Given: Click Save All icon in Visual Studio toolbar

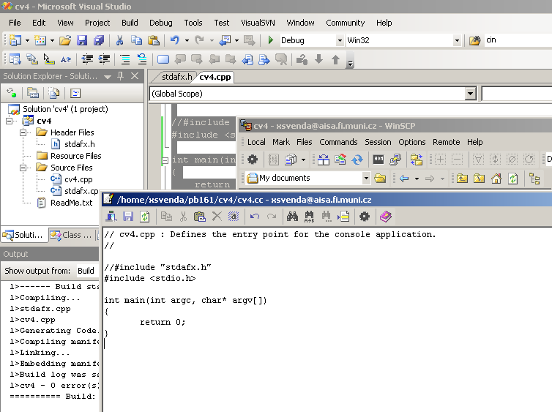Looking at the screenshot, I should [99, 40].
